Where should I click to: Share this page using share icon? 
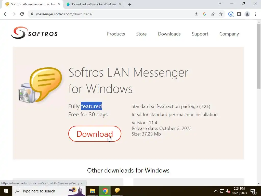[213, 14]
